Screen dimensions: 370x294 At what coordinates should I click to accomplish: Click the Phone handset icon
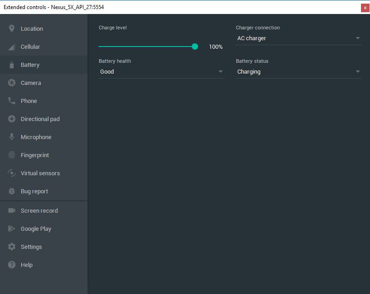pyautogui.click(x=12, y=101)
